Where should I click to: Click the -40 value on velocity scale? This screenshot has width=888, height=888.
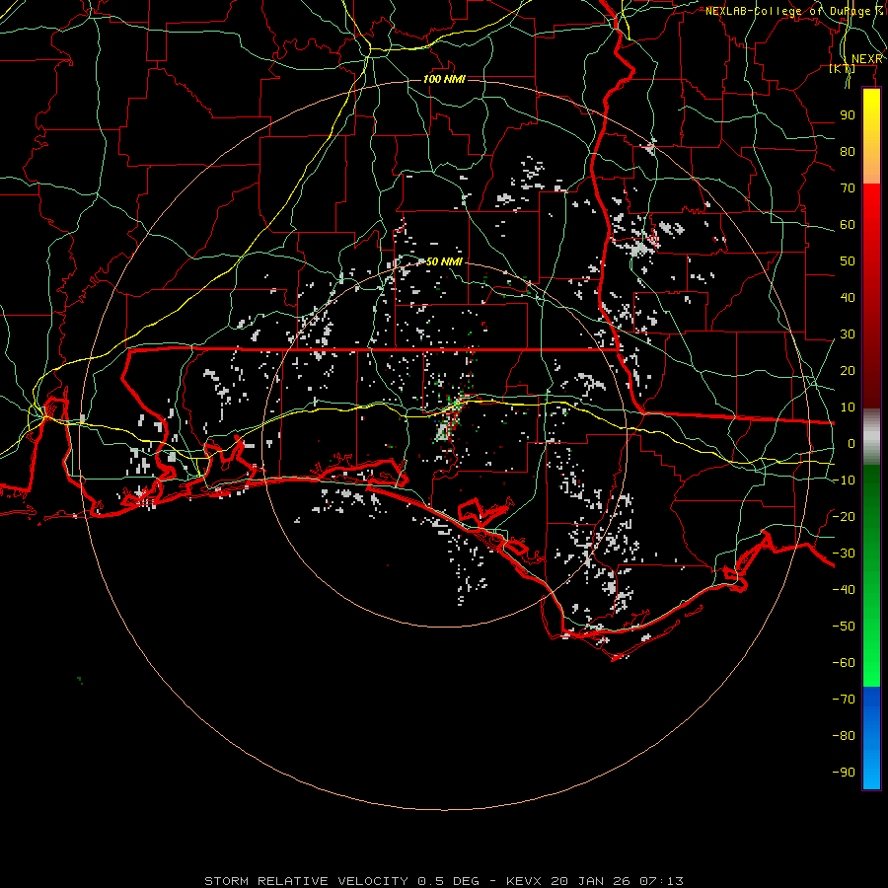[x=844, y=590]
